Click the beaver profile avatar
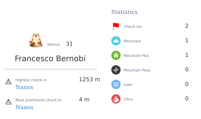The height and width of the screenshot is (119, 201). pos(36,40)
